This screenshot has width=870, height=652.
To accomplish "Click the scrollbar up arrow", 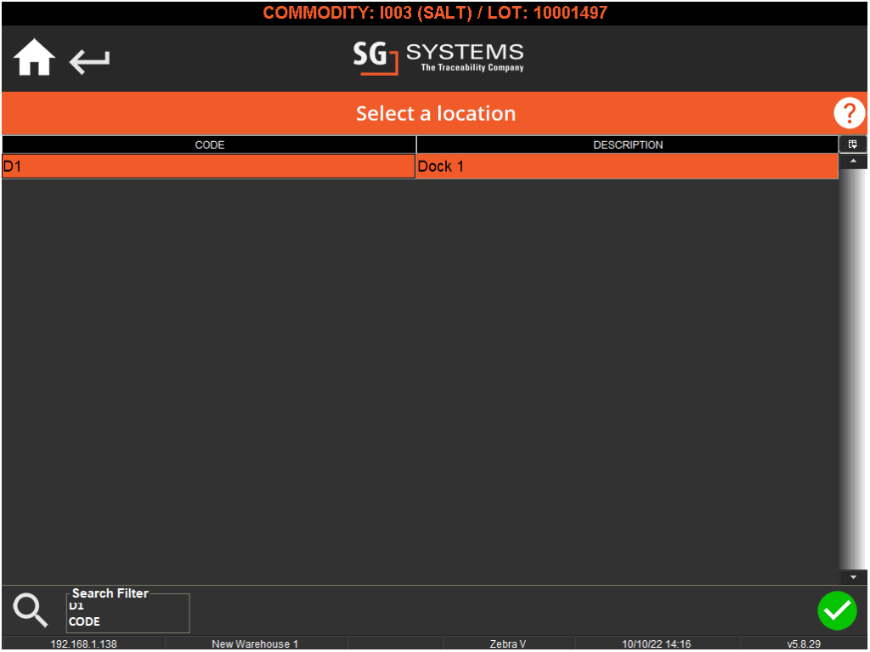I will tap(853, 160).
